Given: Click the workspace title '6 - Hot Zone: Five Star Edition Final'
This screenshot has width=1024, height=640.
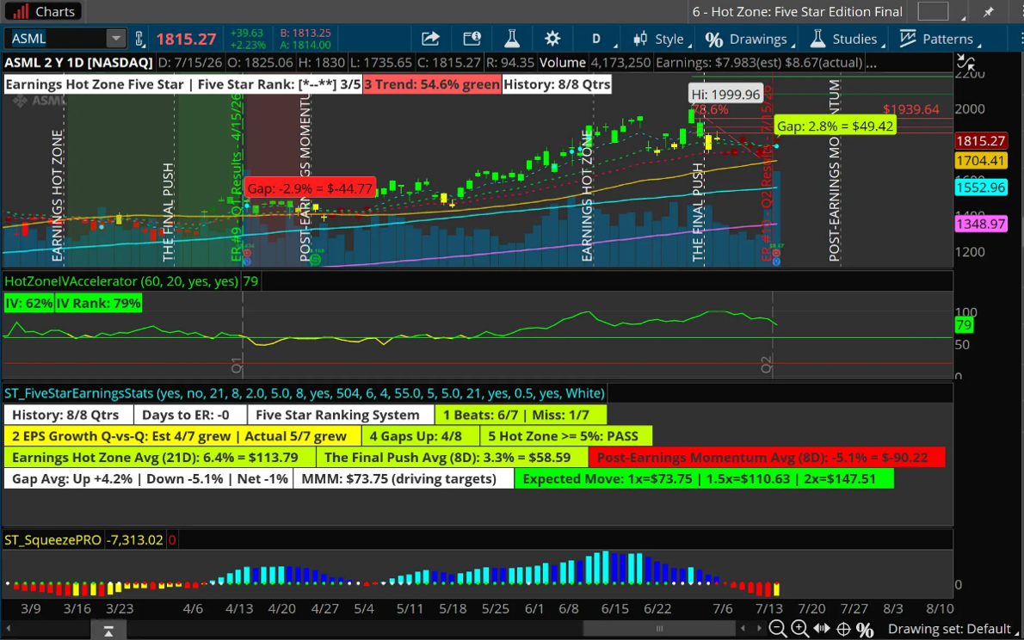Looking at the screenshot, I should (798, 12).
